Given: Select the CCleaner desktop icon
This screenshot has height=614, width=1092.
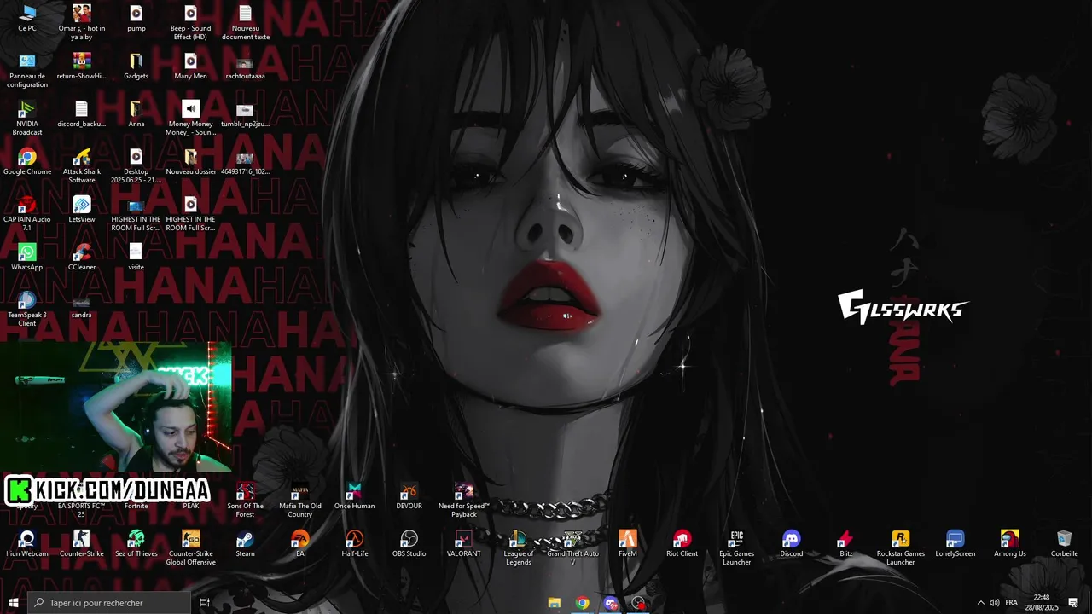Looking at the screenshot, I should (82, 257).
